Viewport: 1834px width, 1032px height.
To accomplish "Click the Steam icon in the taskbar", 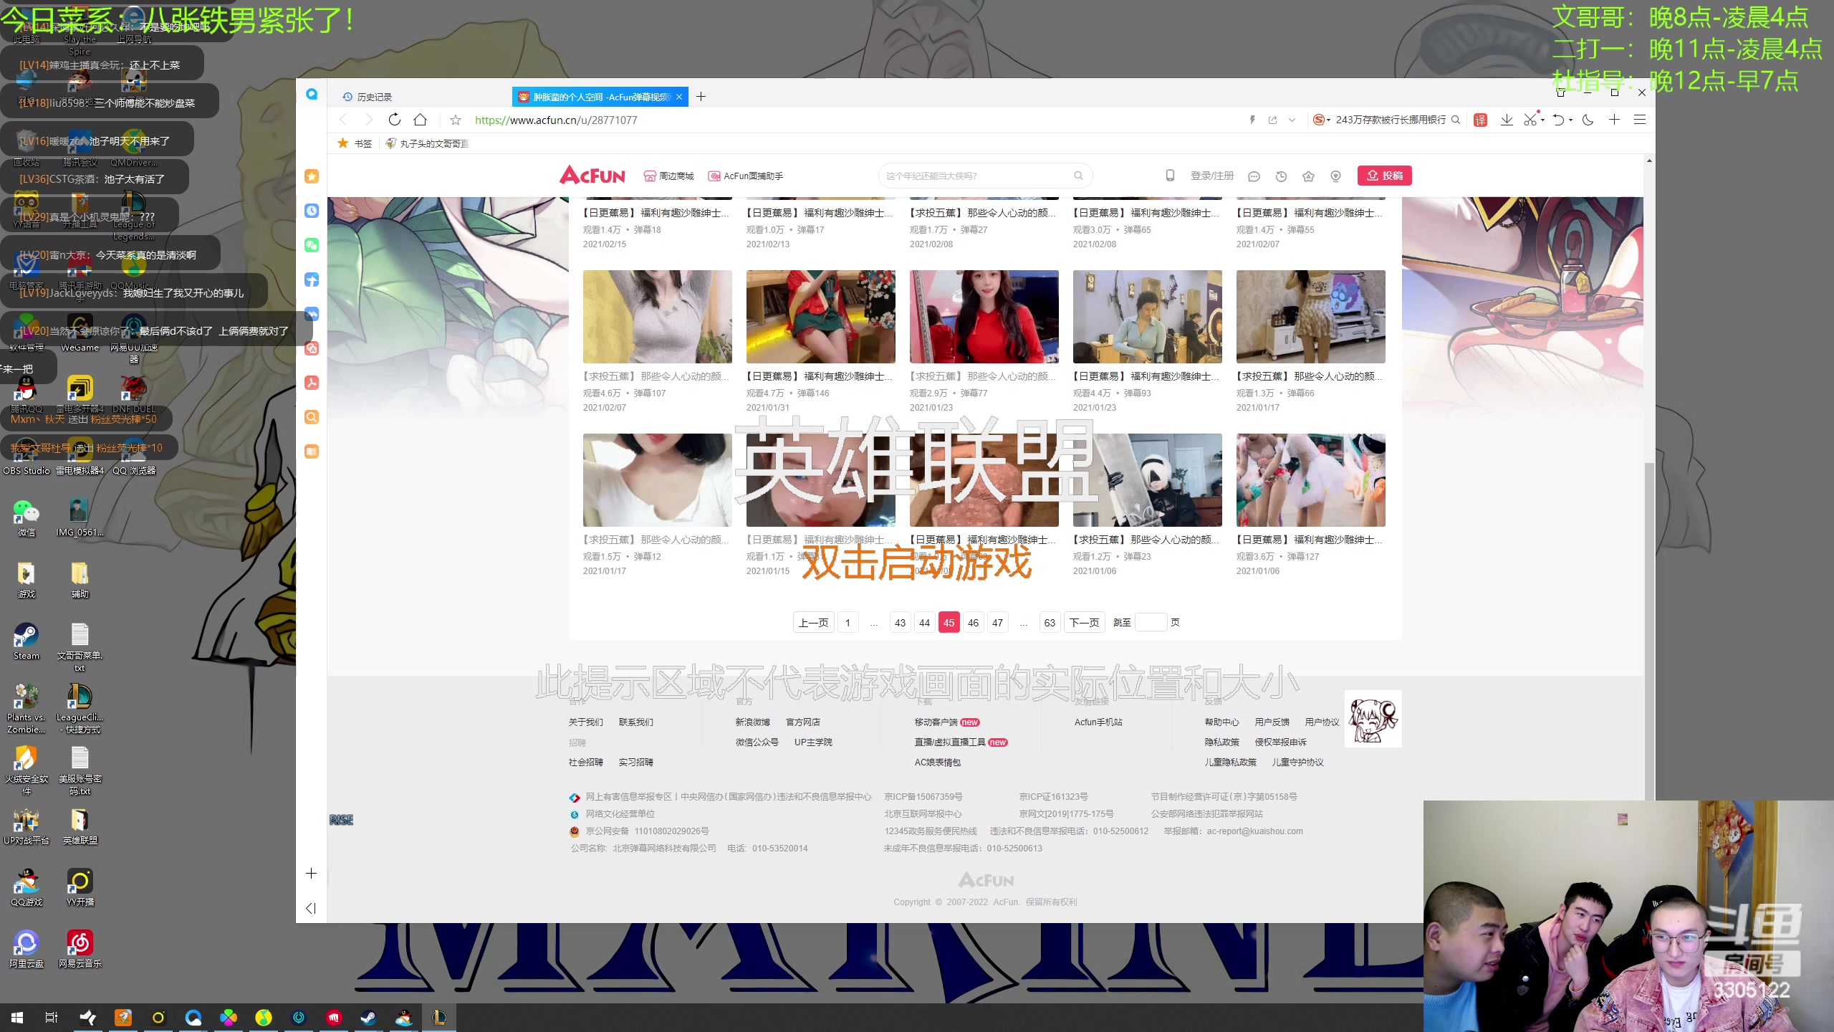I will coord(368,1018).
